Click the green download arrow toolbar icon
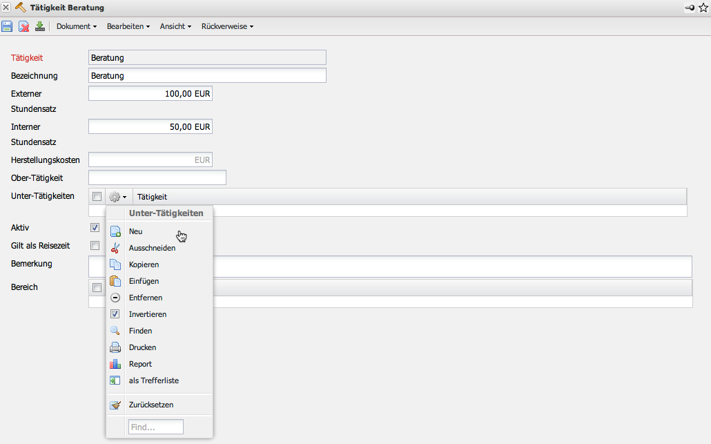 [40, 26]
